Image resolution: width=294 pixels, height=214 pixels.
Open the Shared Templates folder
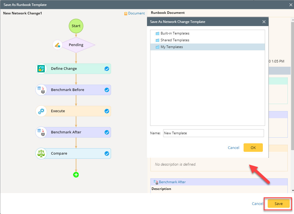pyautogui.click(x=175, y=40)
